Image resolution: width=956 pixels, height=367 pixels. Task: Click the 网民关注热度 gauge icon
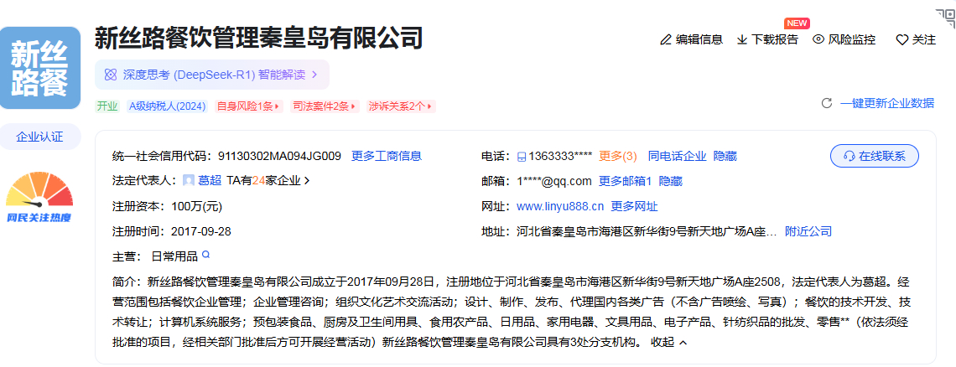(39, 197)
